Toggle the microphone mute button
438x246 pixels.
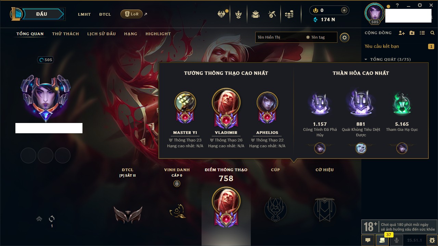point(397,240)
